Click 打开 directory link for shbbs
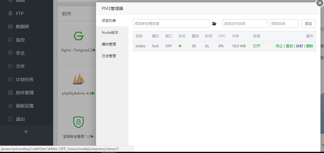 (x=257, y=46)
